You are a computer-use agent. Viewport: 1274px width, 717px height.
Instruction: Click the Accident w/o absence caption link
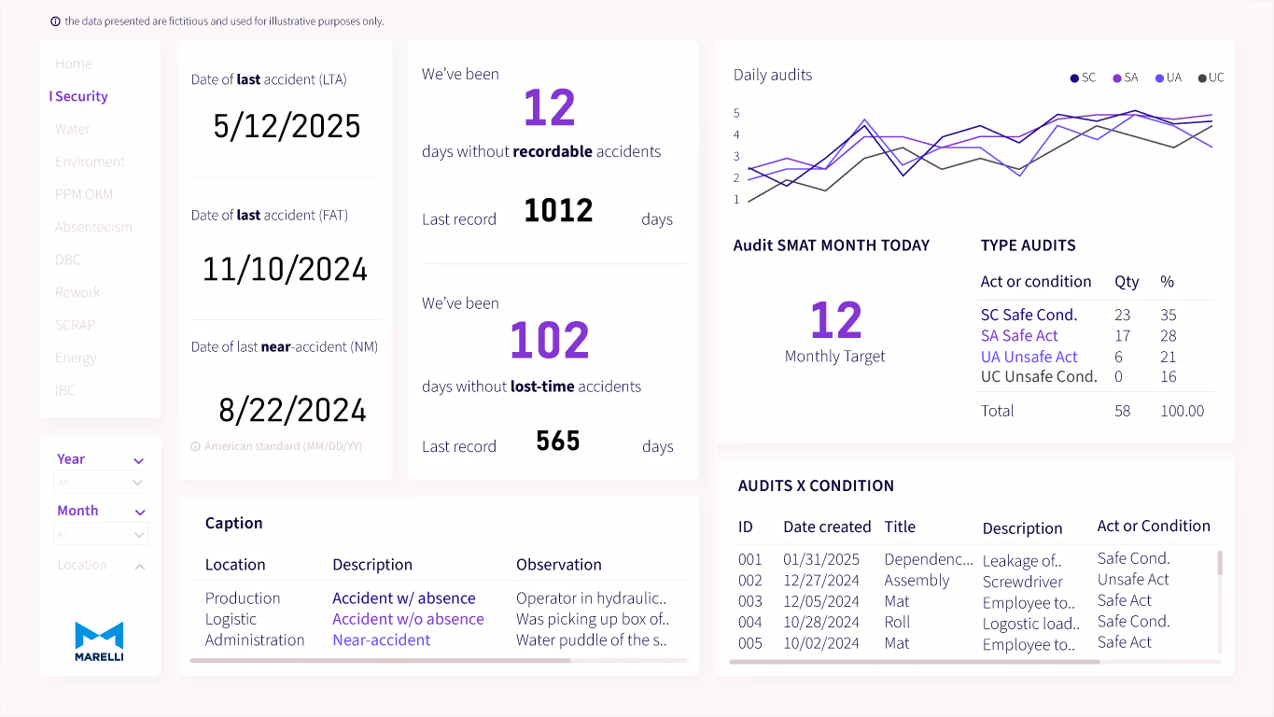408,618
